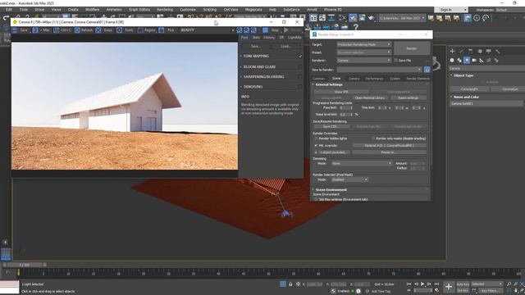Collapse Object Type rollout in Command Panel
525x295 pixels.
pos(463,75)
